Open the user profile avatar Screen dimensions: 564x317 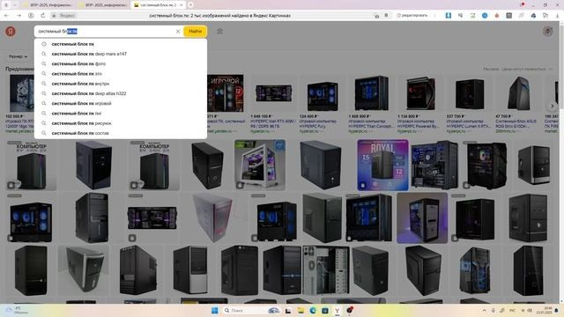[x=548, y=32]
